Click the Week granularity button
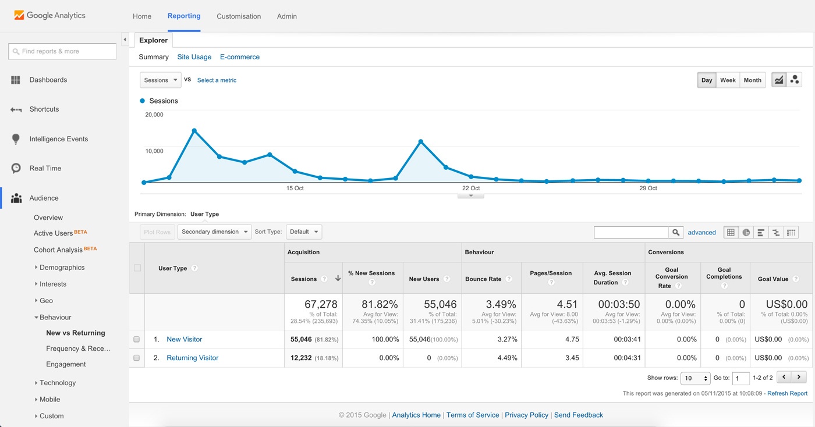This screenshot has width=815, height=427. [728, 80]
